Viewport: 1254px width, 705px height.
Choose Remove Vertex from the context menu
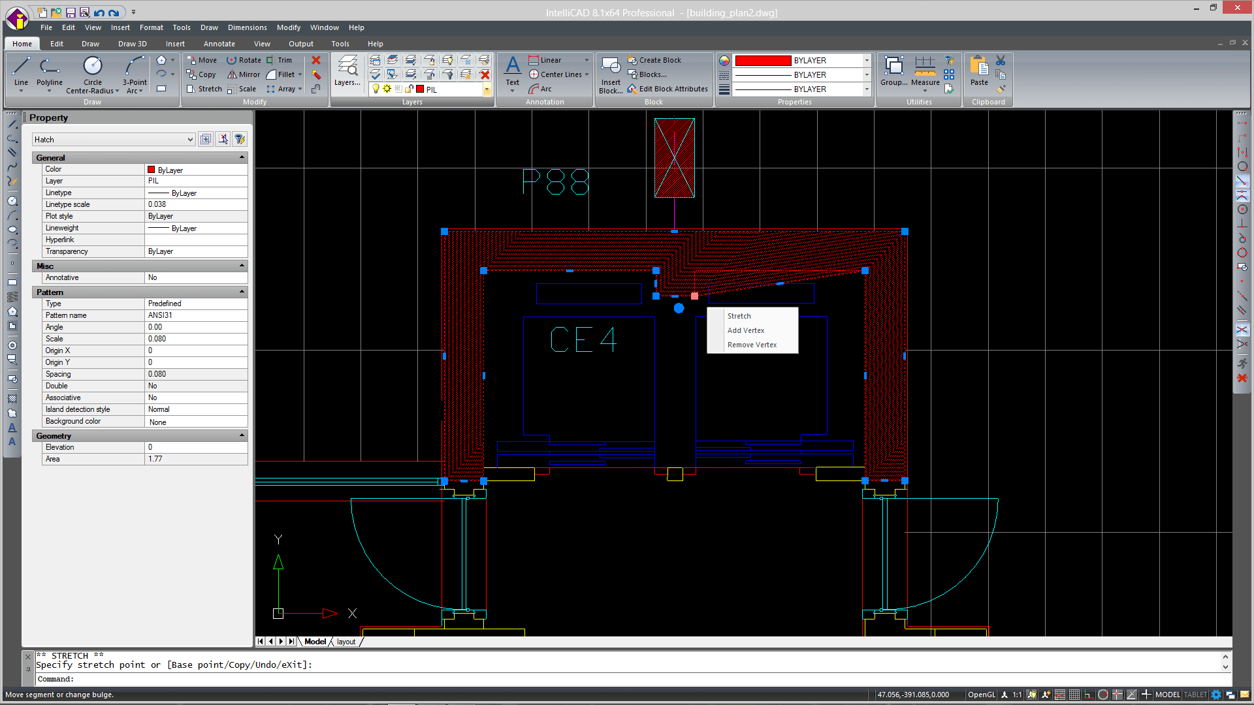click(752, 345)
